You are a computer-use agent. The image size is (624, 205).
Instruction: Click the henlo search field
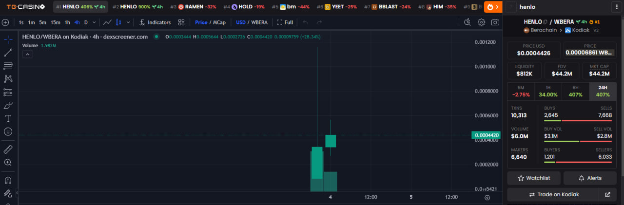[561, 7]
